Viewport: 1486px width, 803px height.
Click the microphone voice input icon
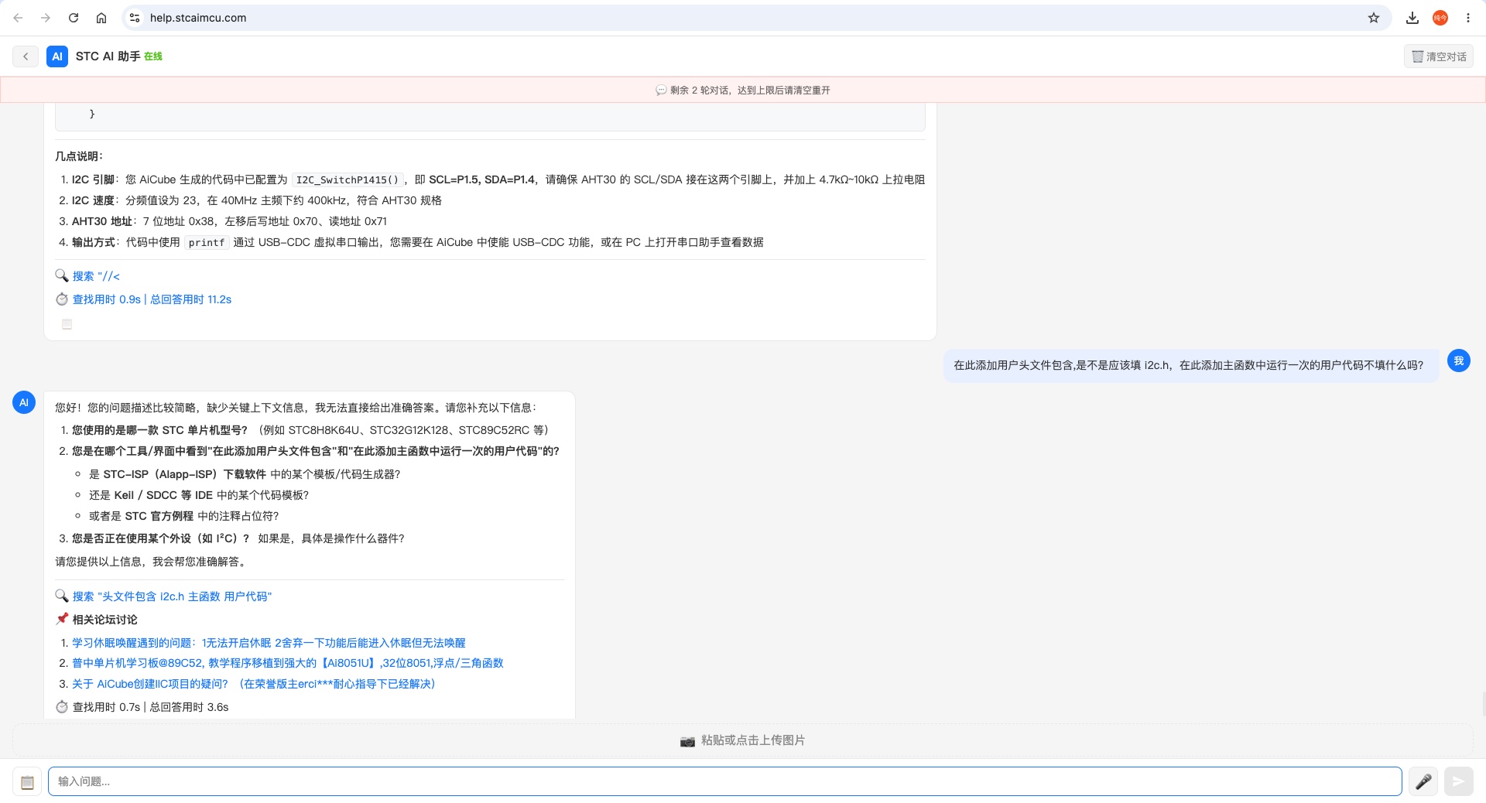pyautogui.click(x=1423, y=781)
